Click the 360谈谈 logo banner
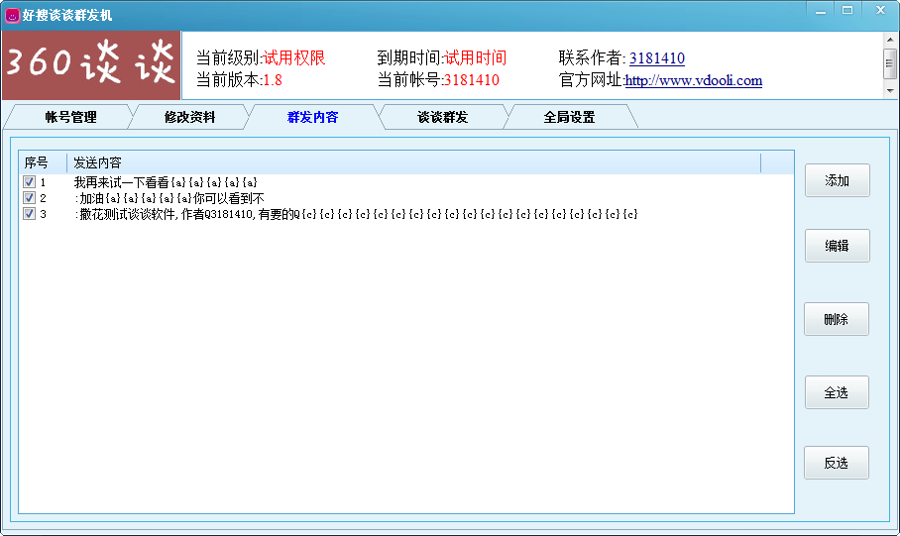 point(91,65)
